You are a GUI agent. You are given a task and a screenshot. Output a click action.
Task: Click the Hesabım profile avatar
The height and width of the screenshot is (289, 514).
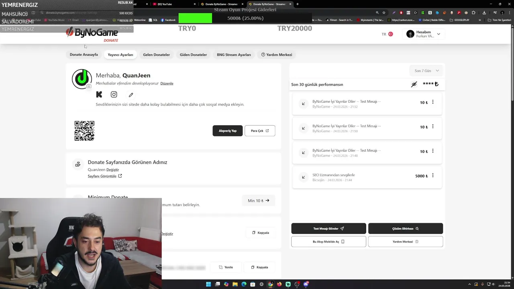[410, 34]
